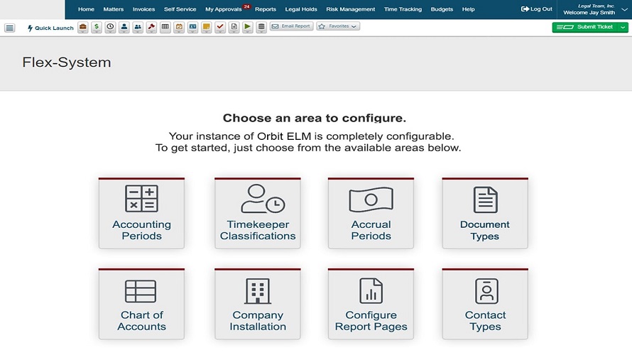This screenshot has width=632, height=355.
Task: Open the My Approvals menu
Action: [x=223, y=9]
